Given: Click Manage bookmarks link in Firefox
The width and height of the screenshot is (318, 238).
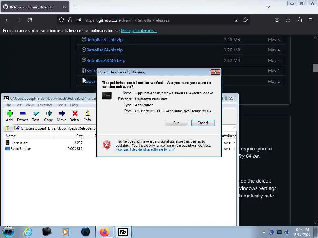Looking at the screenshot, I should [x=139, y=31].
